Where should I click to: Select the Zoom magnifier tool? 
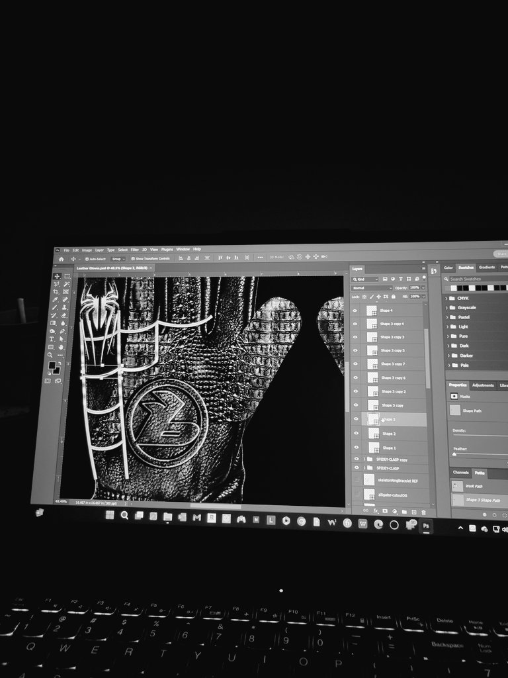[50, 355]
